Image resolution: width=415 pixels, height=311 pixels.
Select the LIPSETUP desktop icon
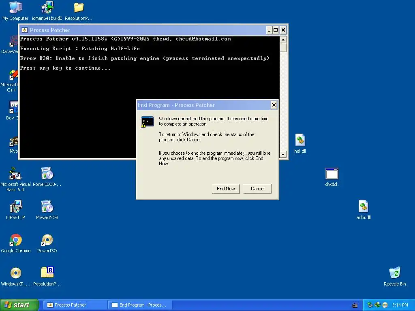coord(15,210)
